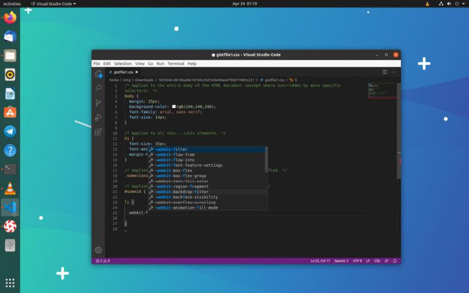Open the Run menu
469x293 pixels.
point(160,64)
